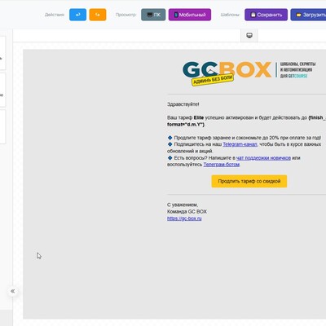This screenshot has width=326, height=326.
Task: Click the divider line below the logo
Action: click(246, 95)
